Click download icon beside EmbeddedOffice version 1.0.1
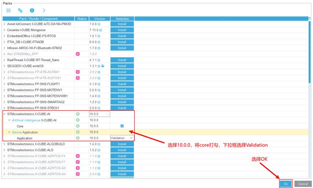The image size is (313, 188). [99, 36]
